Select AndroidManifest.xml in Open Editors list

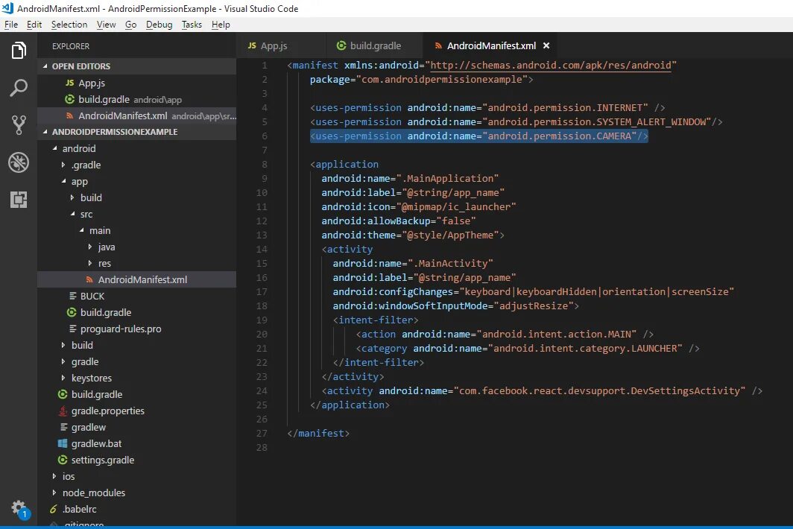pyautogui.click(x=136, y=115)
